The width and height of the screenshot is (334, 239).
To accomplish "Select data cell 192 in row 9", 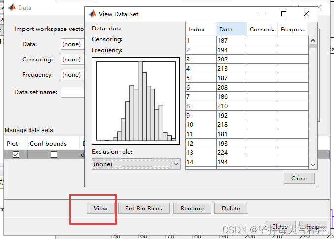I will coord(232,115).
